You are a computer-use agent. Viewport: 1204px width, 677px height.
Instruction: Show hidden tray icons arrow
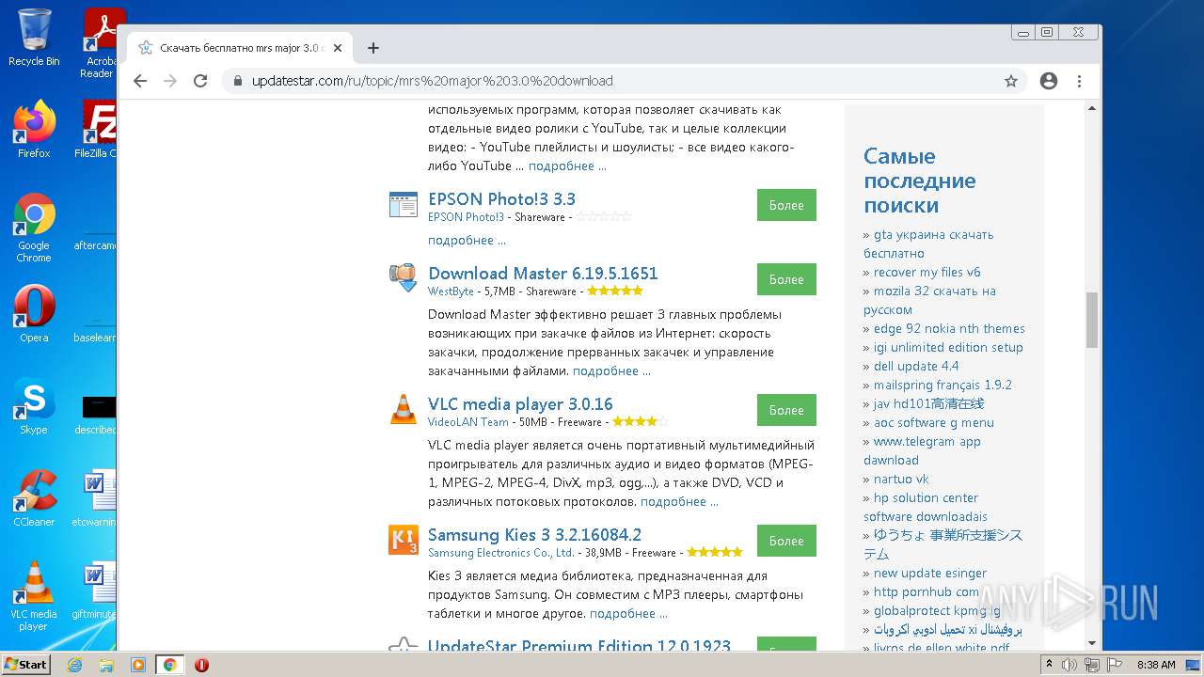[1049, 665]
